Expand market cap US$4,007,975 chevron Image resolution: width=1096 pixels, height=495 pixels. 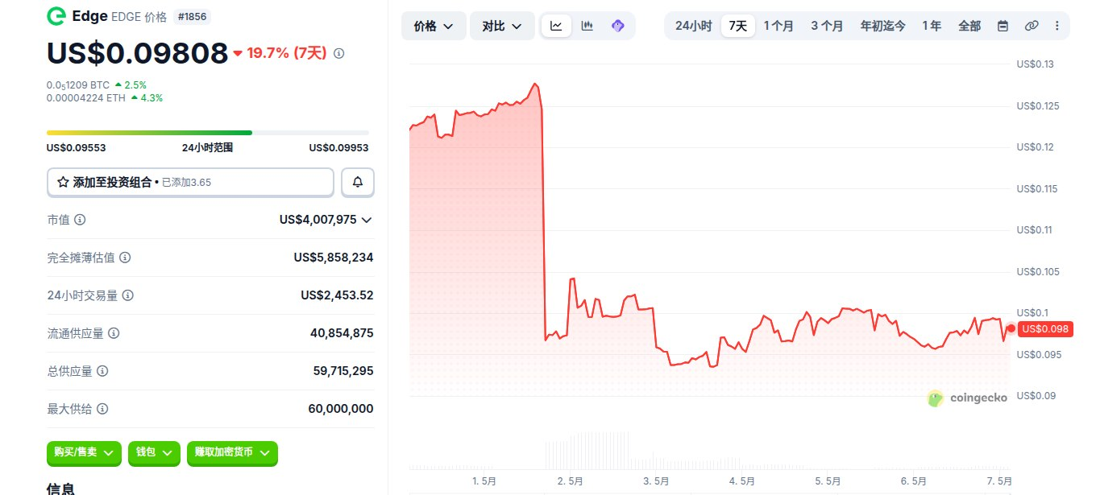[367, 220]
